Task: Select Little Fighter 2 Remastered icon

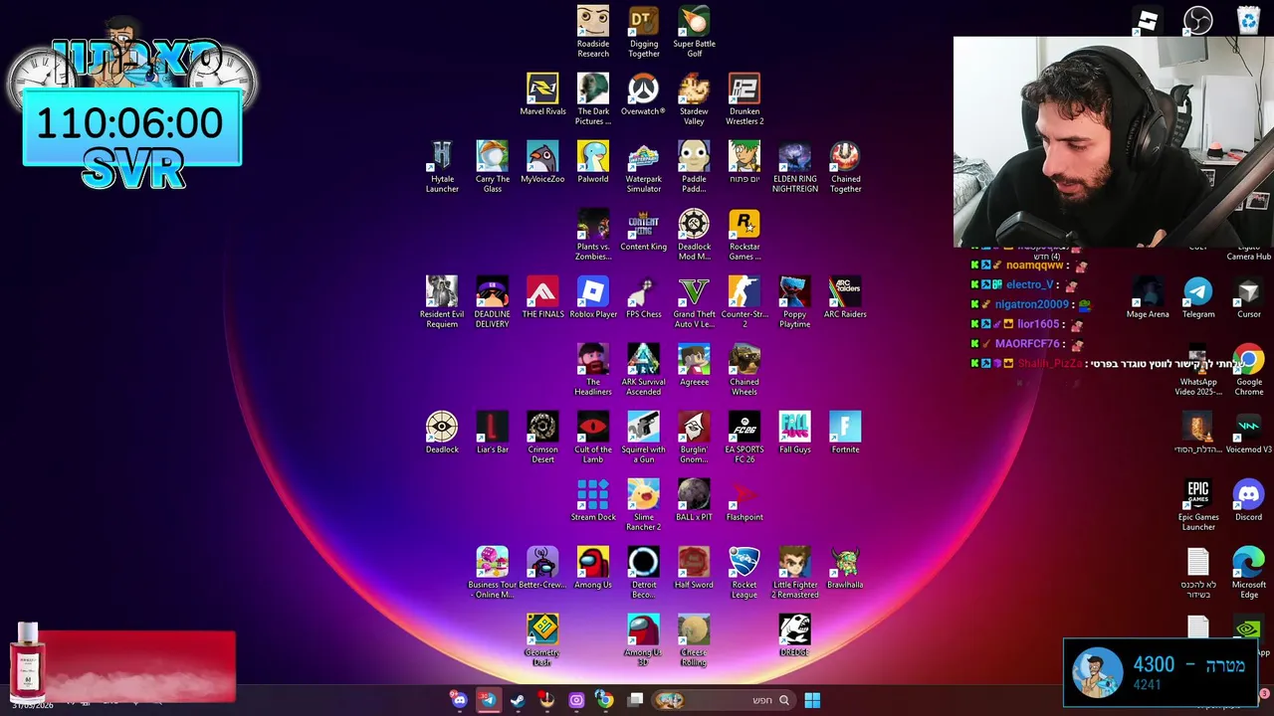Action: (794, 573)
